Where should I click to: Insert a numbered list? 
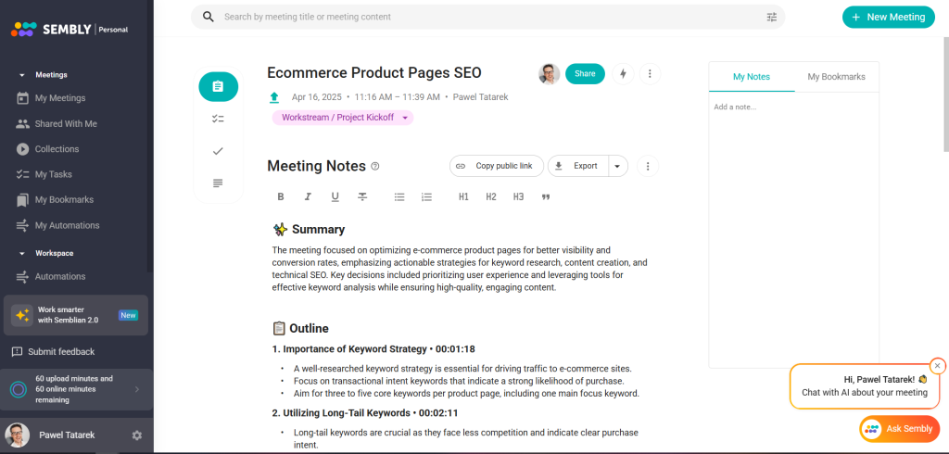click(x=426, y=196)
